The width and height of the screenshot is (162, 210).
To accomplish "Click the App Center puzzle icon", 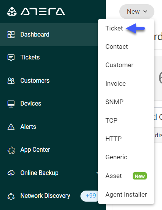I will click(11, 150).
